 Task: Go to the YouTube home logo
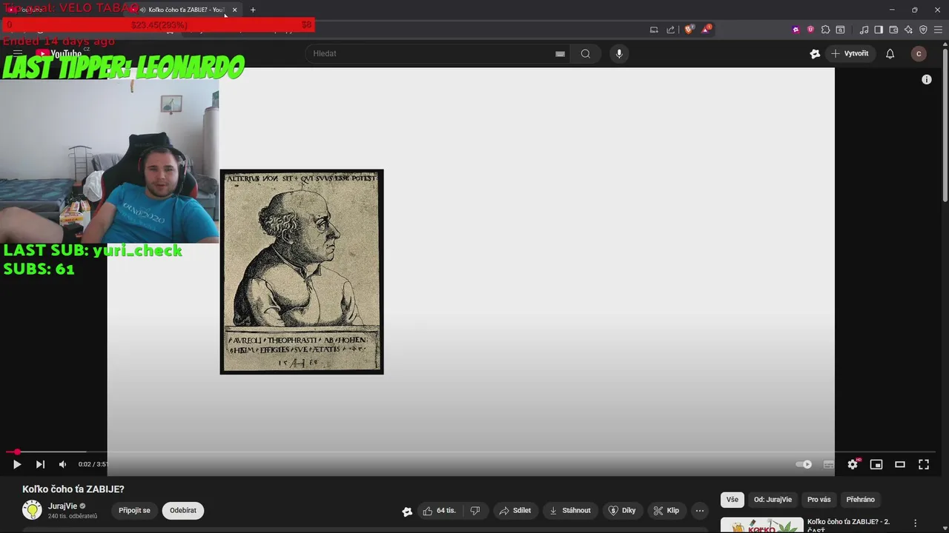point(59,53)
